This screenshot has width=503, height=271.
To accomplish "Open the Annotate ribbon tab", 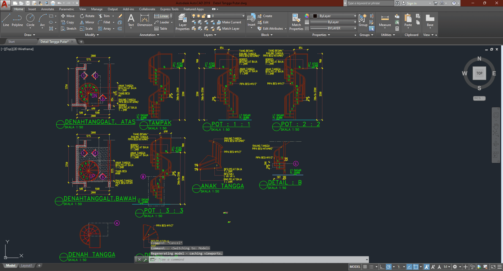I will pos(47,9).
